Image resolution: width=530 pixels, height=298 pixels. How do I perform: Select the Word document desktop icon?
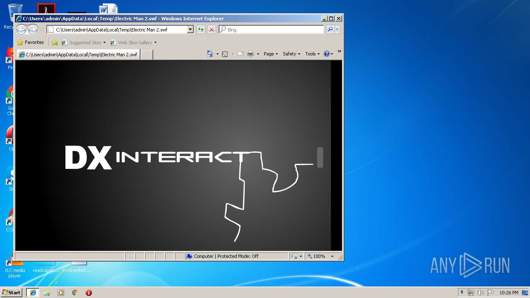108,8
